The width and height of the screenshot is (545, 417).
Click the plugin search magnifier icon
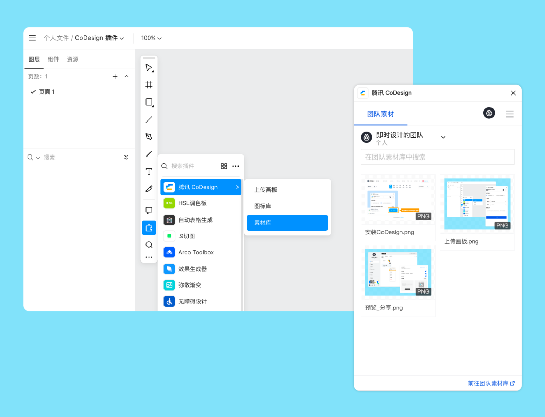165,166
